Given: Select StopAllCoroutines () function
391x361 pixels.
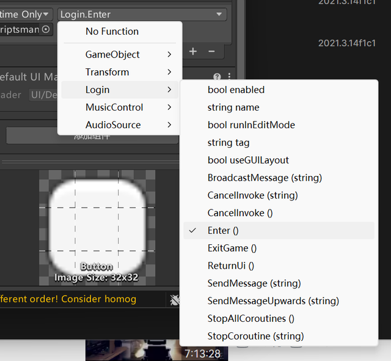Looking at the screenshot, I should [x=279, y=318].
